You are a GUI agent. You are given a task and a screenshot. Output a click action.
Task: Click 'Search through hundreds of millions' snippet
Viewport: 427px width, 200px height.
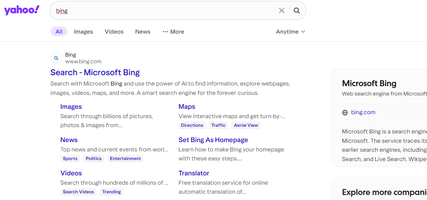tap(114, 183)
